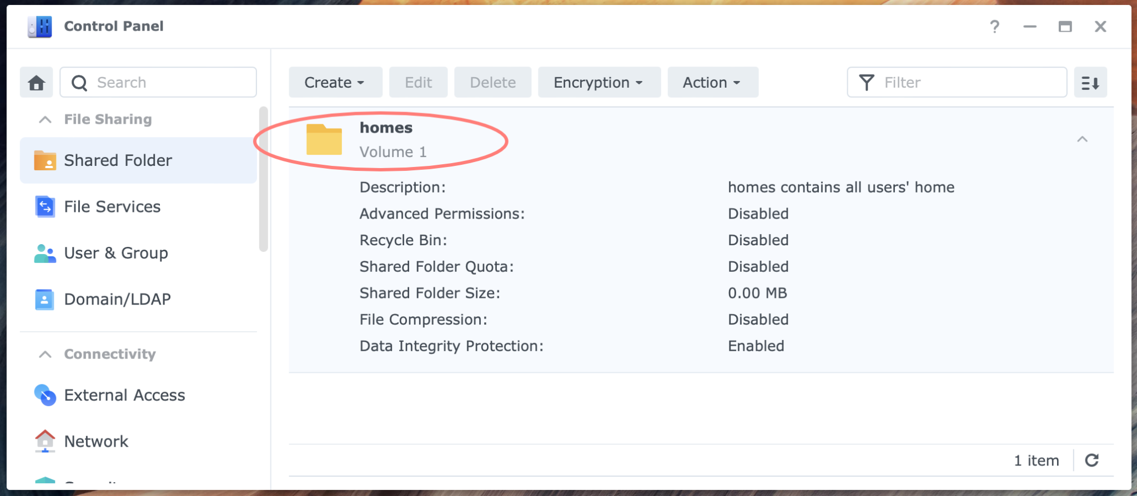1137x496 pixels.
Task: Open User & Group settings
Action: tap(116, 252)
